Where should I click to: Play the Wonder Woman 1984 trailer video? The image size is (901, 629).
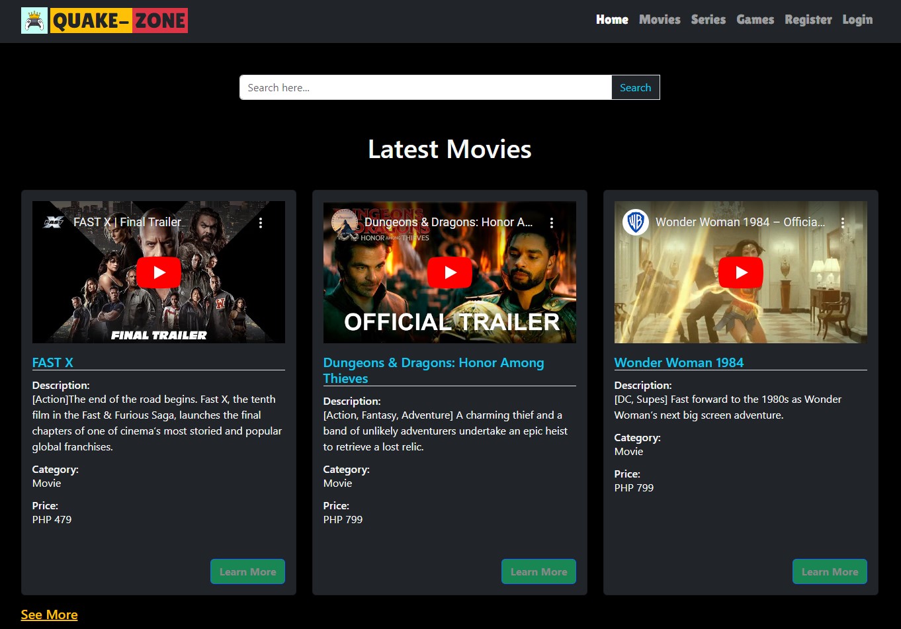click(x=741, y=273)
